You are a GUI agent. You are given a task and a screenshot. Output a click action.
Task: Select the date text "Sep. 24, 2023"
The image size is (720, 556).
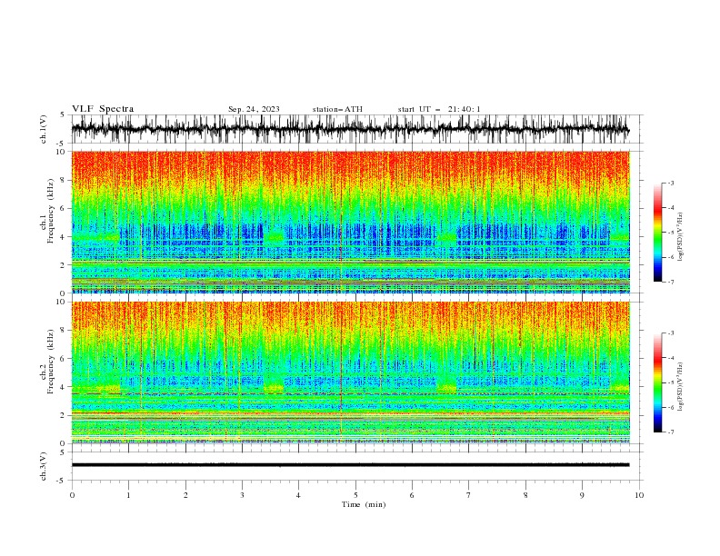click(x=254, y=109)
